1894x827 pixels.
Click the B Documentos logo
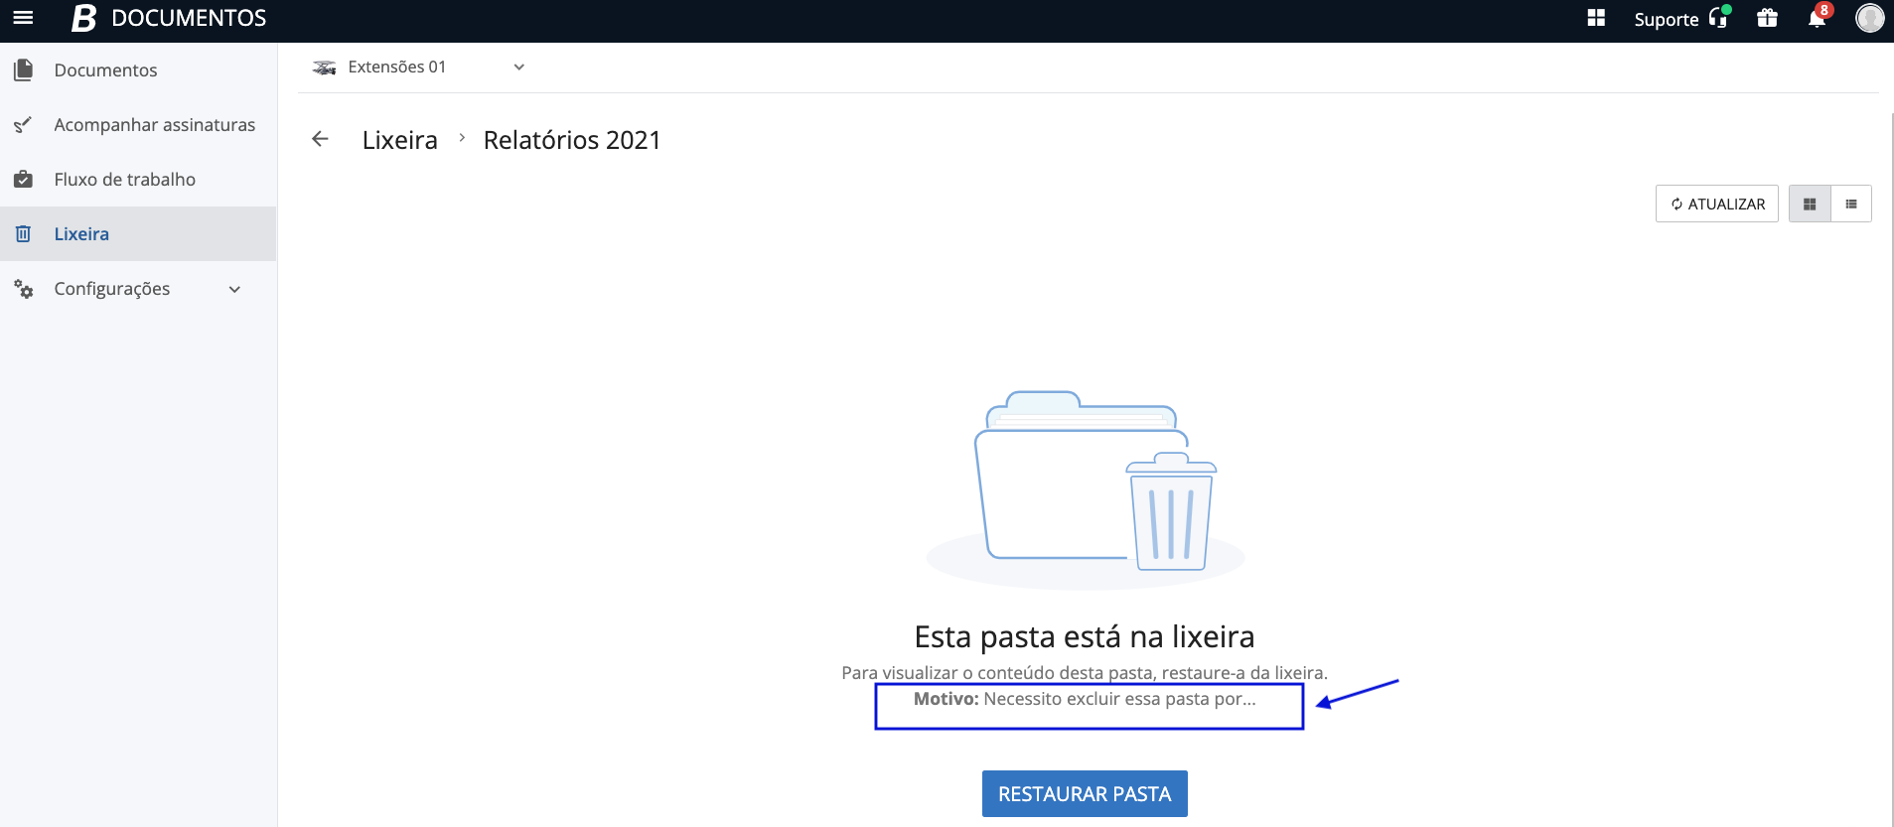(84, 18)
